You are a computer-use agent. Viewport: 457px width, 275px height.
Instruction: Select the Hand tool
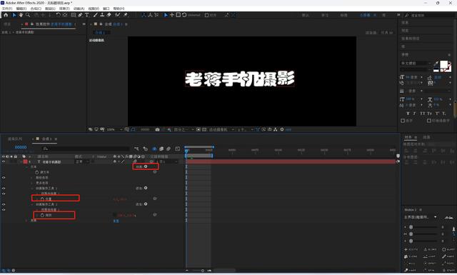coord(21,15)
